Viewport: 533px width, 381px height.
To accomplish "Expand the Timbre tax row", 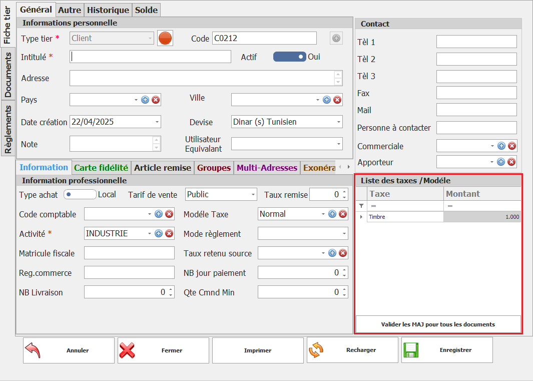I will point(361,217).
